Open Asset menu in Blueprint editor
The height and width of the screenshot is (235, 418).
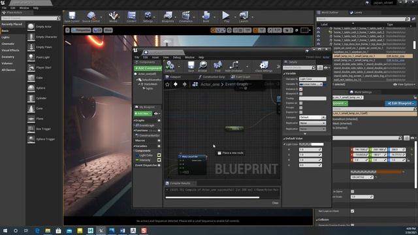155,57
